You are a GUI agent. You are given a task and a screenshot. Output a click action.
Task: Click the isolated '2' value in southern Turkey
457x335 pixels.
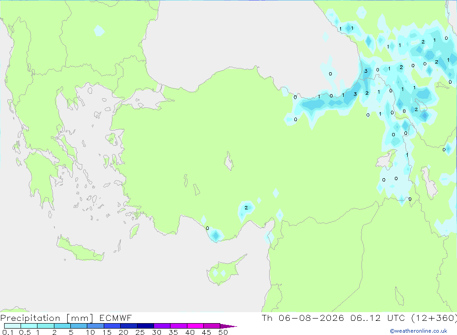tap(246, 208)
